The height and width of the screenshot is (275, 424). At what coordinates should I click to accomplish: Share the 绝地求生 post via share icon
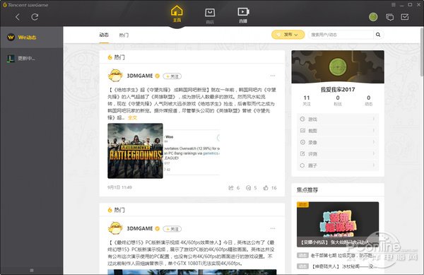coord(231,187)
